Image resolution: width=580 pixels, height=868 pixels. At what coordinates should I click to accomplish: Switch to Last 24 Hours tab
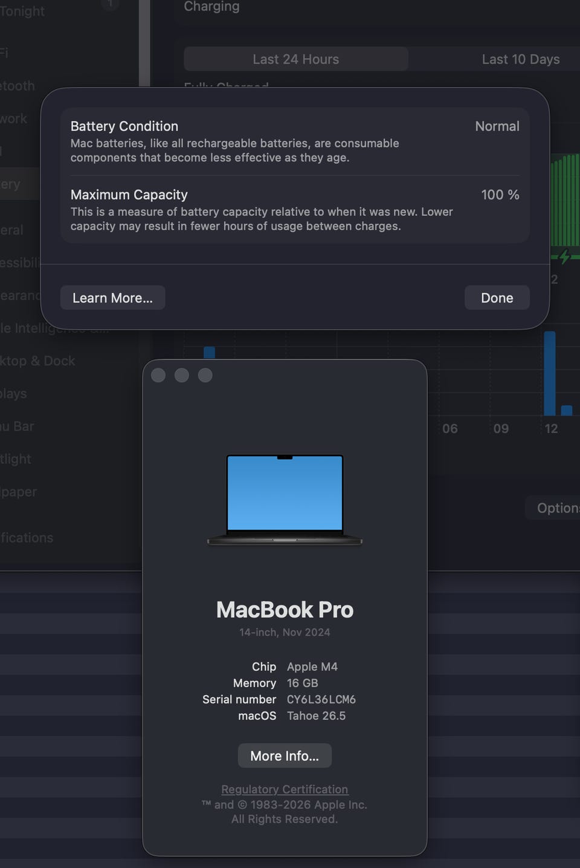point(296,59)
